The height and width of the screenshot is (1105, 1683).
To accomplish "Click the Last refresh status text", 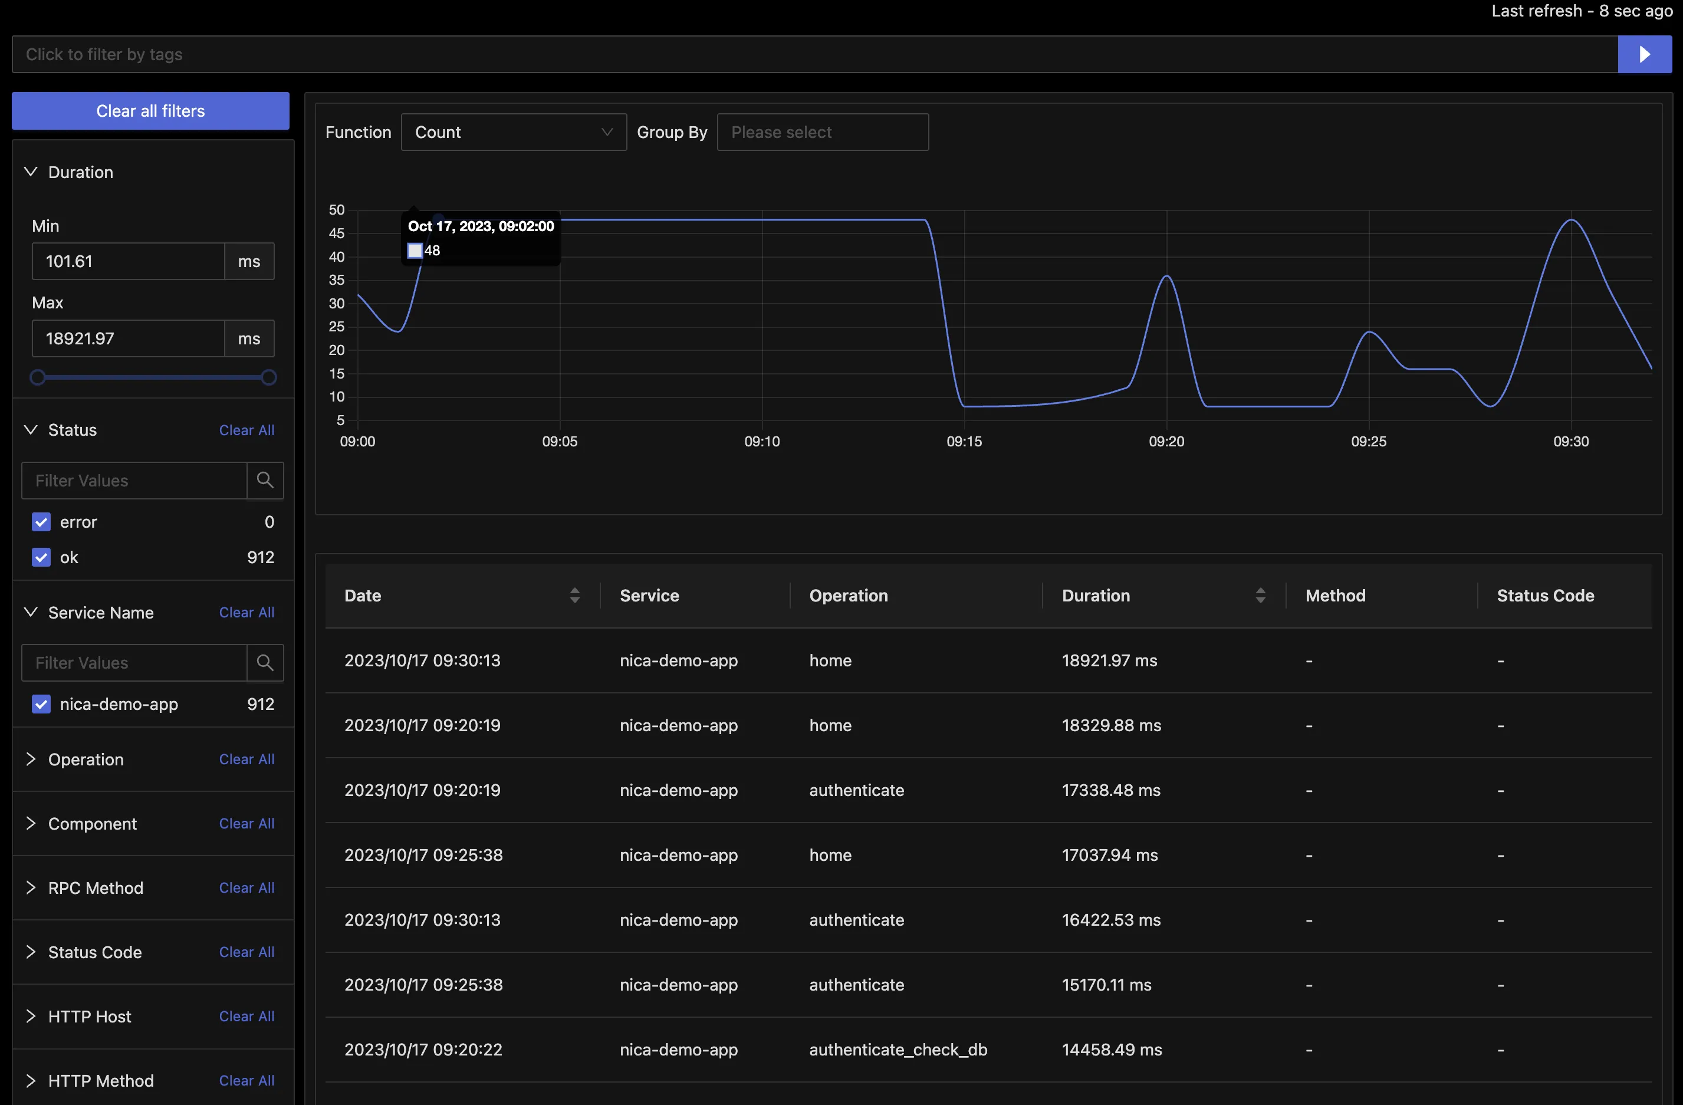I will [1582, 11].
